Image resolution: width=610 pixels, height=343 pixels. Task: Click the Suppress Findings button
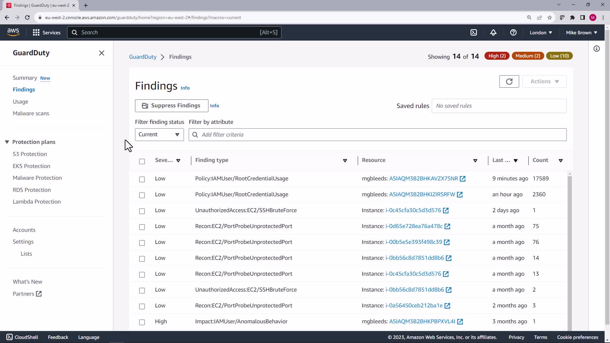point(172,105)
